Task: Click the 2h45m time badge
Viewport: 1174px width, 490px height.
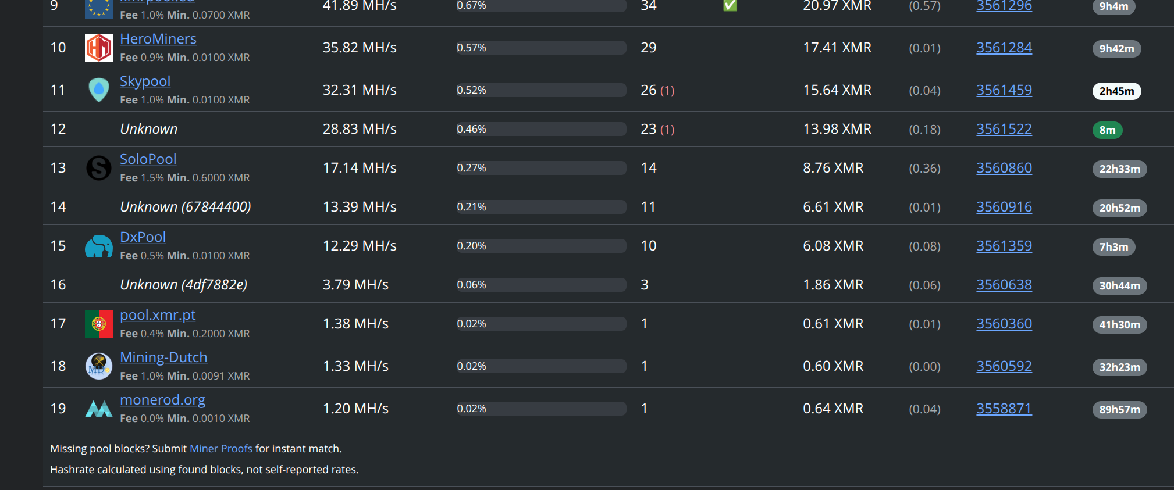Action: point(1116,91)
